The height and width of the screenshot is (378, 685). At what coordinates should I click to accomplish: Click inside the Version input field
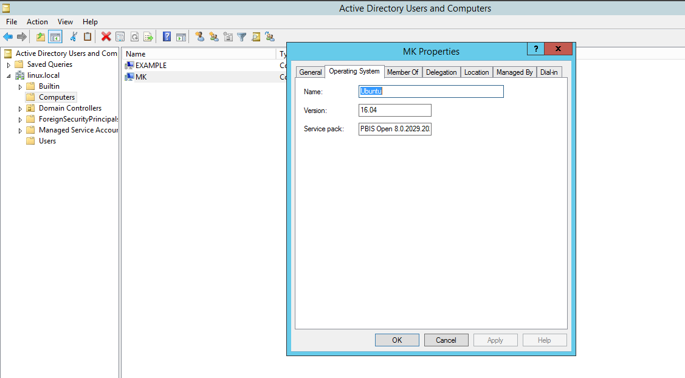click(394, 110)
